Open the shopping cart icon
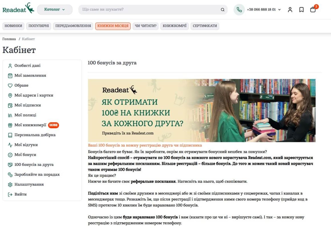 click(313, 9)
